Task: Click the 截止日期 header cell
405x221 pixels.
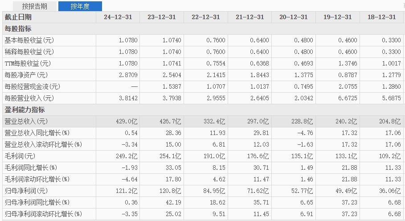Action: [18, 17]
